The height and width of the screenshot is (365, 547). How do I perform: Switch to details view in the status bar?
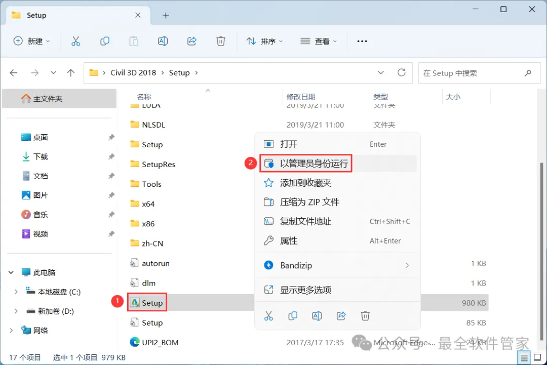click(524, 358)
